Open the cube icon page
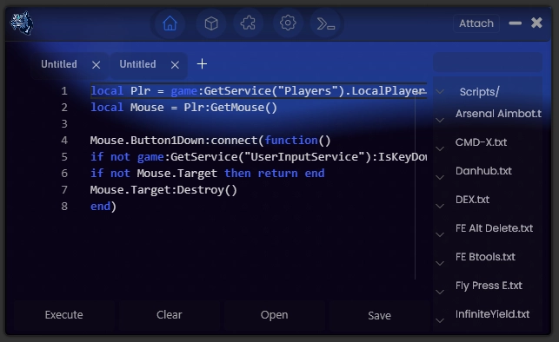 [x=211, y=23]
